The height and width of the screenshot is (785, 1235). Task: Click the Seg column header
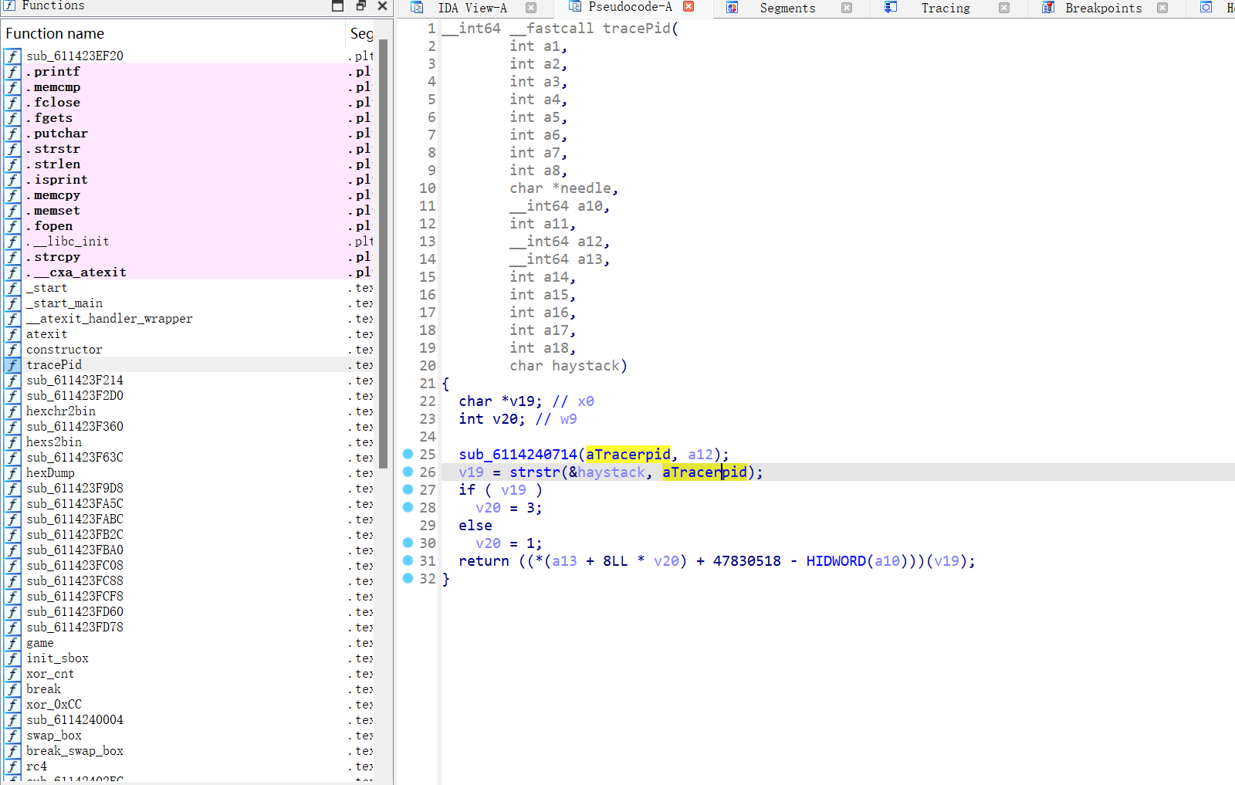coord(360,33)
